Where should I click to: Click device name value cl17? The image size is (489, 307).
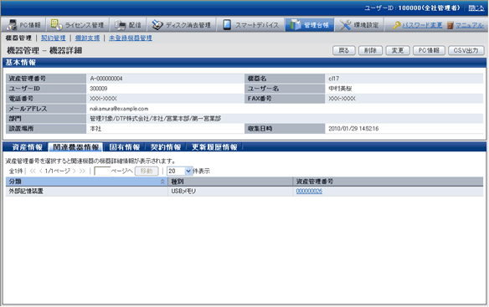coord(334,79)
